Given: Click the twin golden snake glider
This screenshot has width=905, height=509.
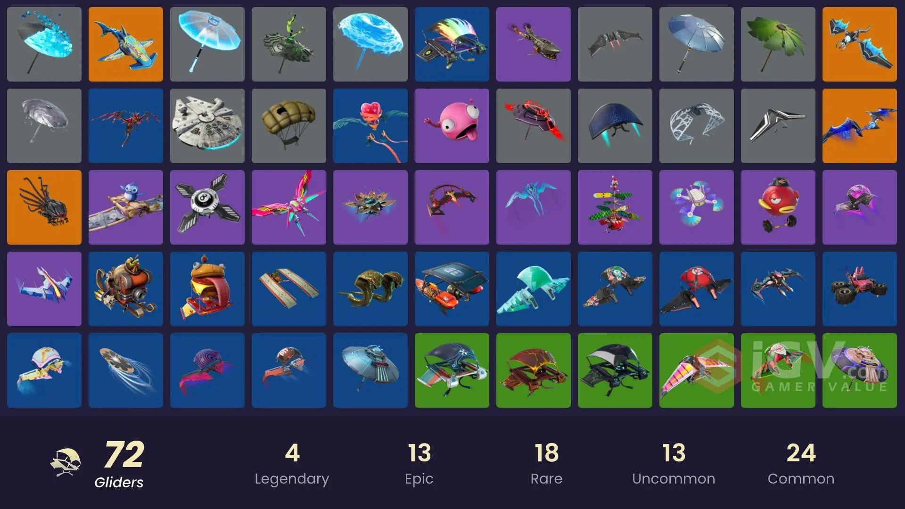Looking at the screenshot, I should click(x=370, y=289).
